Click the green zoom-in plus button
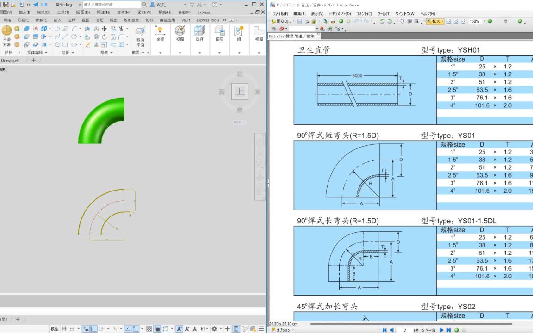 [520, 21]
